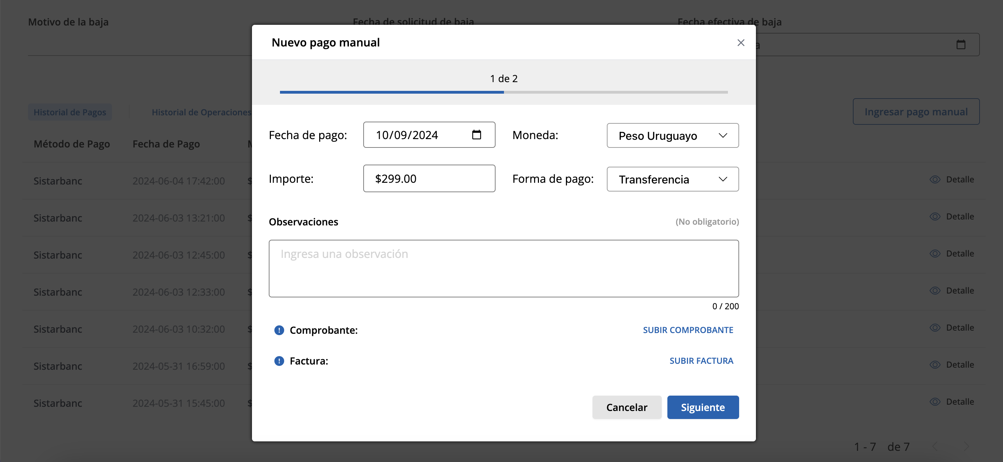Click eye icon for 2024-06-03 10:32:00 payment
The width and height of the screenshot is (1003, 462).
[x=934, y=327]
